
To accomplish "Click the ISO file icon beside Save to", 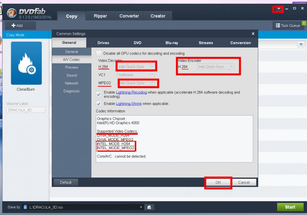I will click(25, 207).
